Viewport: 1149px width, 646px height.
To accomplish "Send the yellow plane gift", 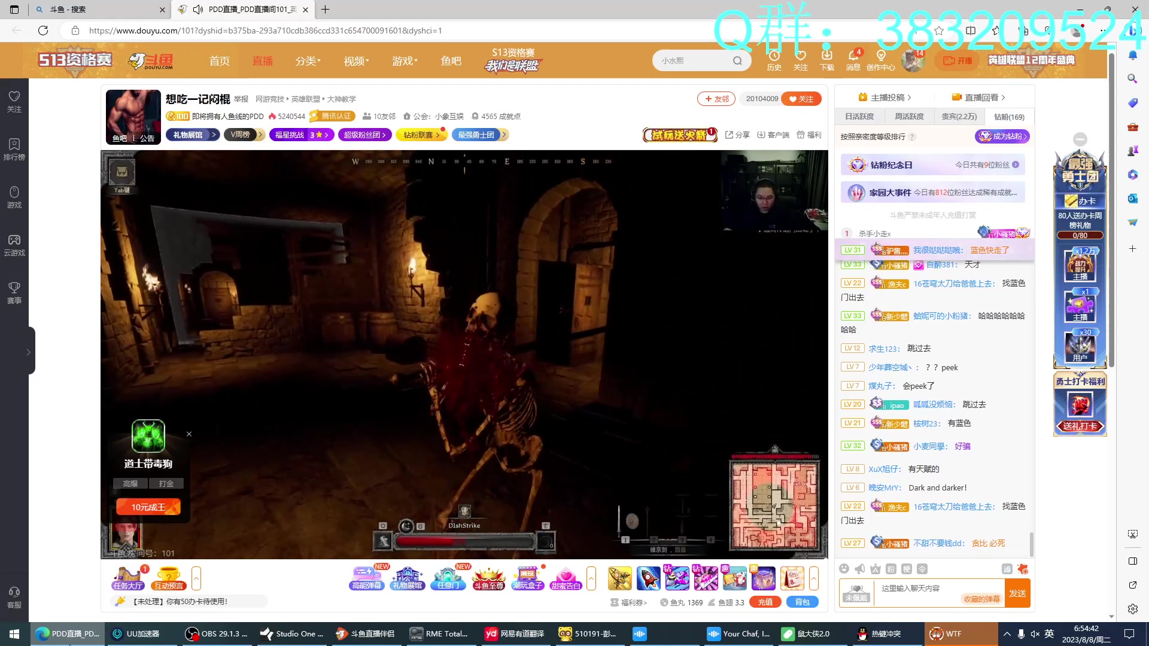I will [620, 578].
